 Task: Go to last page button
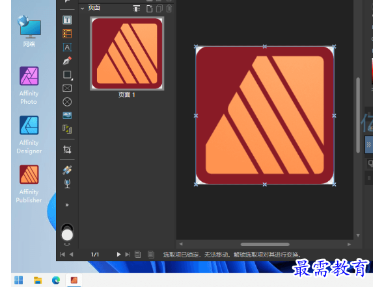click(x=128, y=255)
